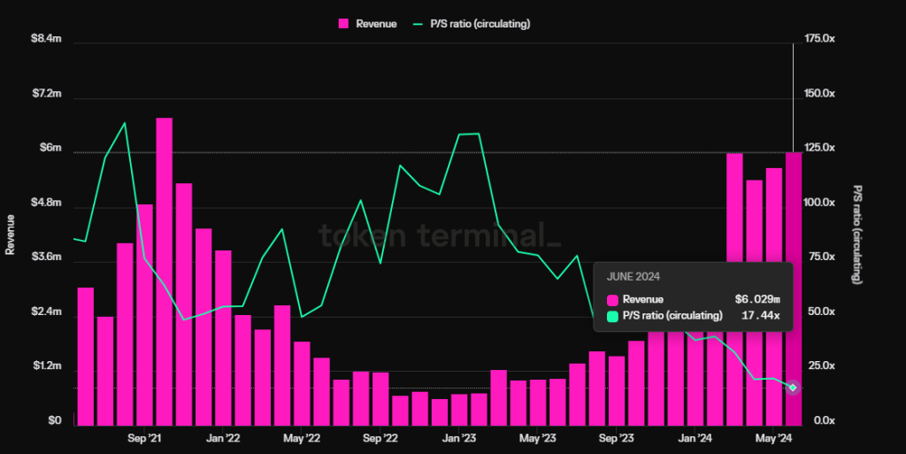Click the diamond P/S marker for June 2024
Viewport: 906px width, 454px height.
(x=793, y=388)
